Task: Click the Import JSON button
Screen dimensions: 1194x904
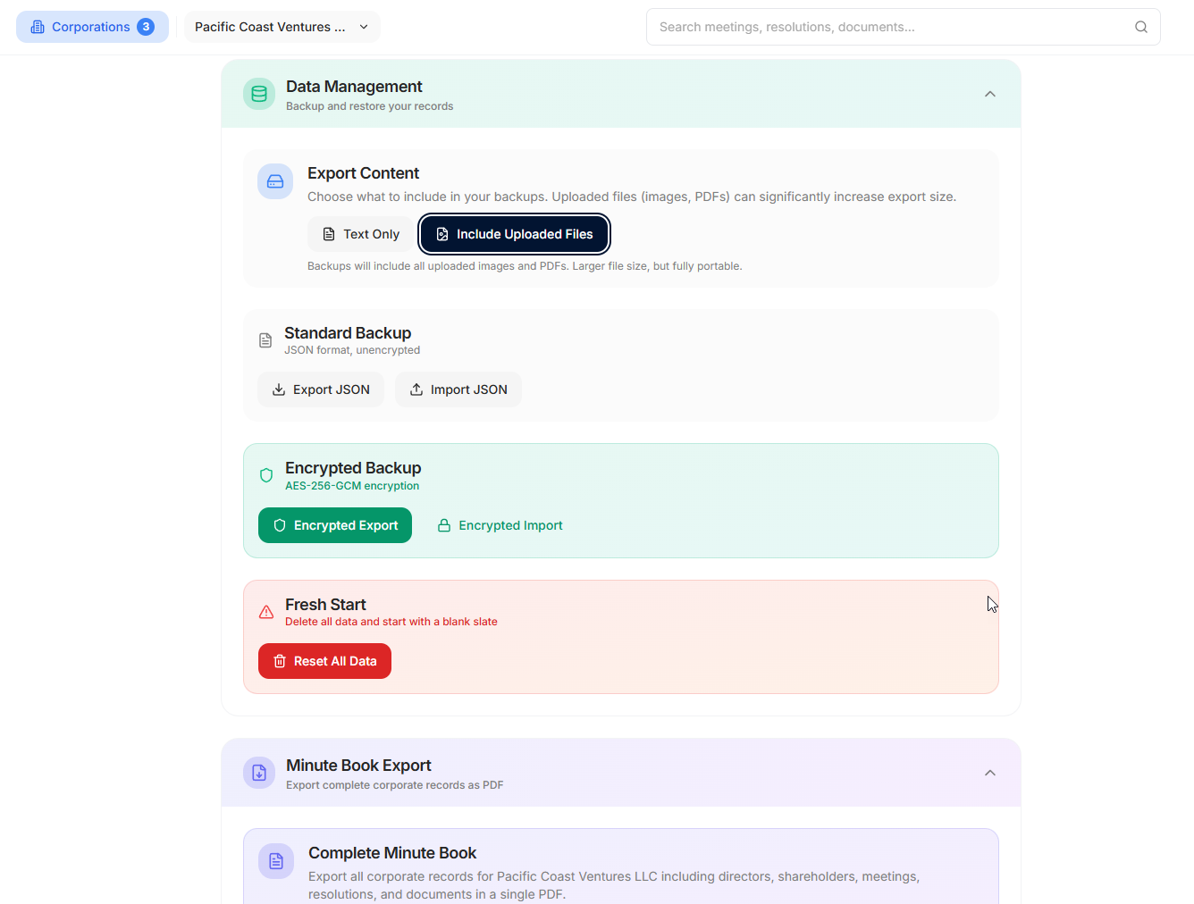Action: pyautogui.click(x=458, y=389)
